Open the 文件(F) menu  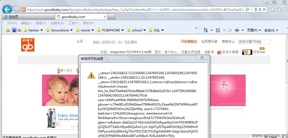point(12,23)
